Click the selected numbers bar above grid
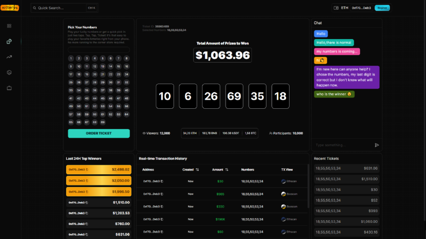This screenshot has height=239, width=426. click(99, 50)
